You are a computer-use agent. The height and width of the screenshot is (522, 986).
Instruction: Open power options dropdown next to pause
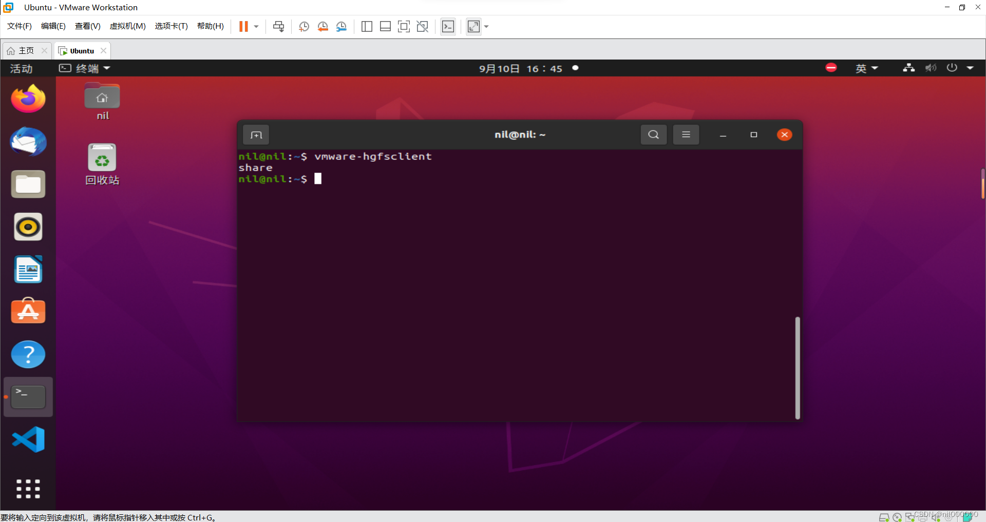click(256, 26)
